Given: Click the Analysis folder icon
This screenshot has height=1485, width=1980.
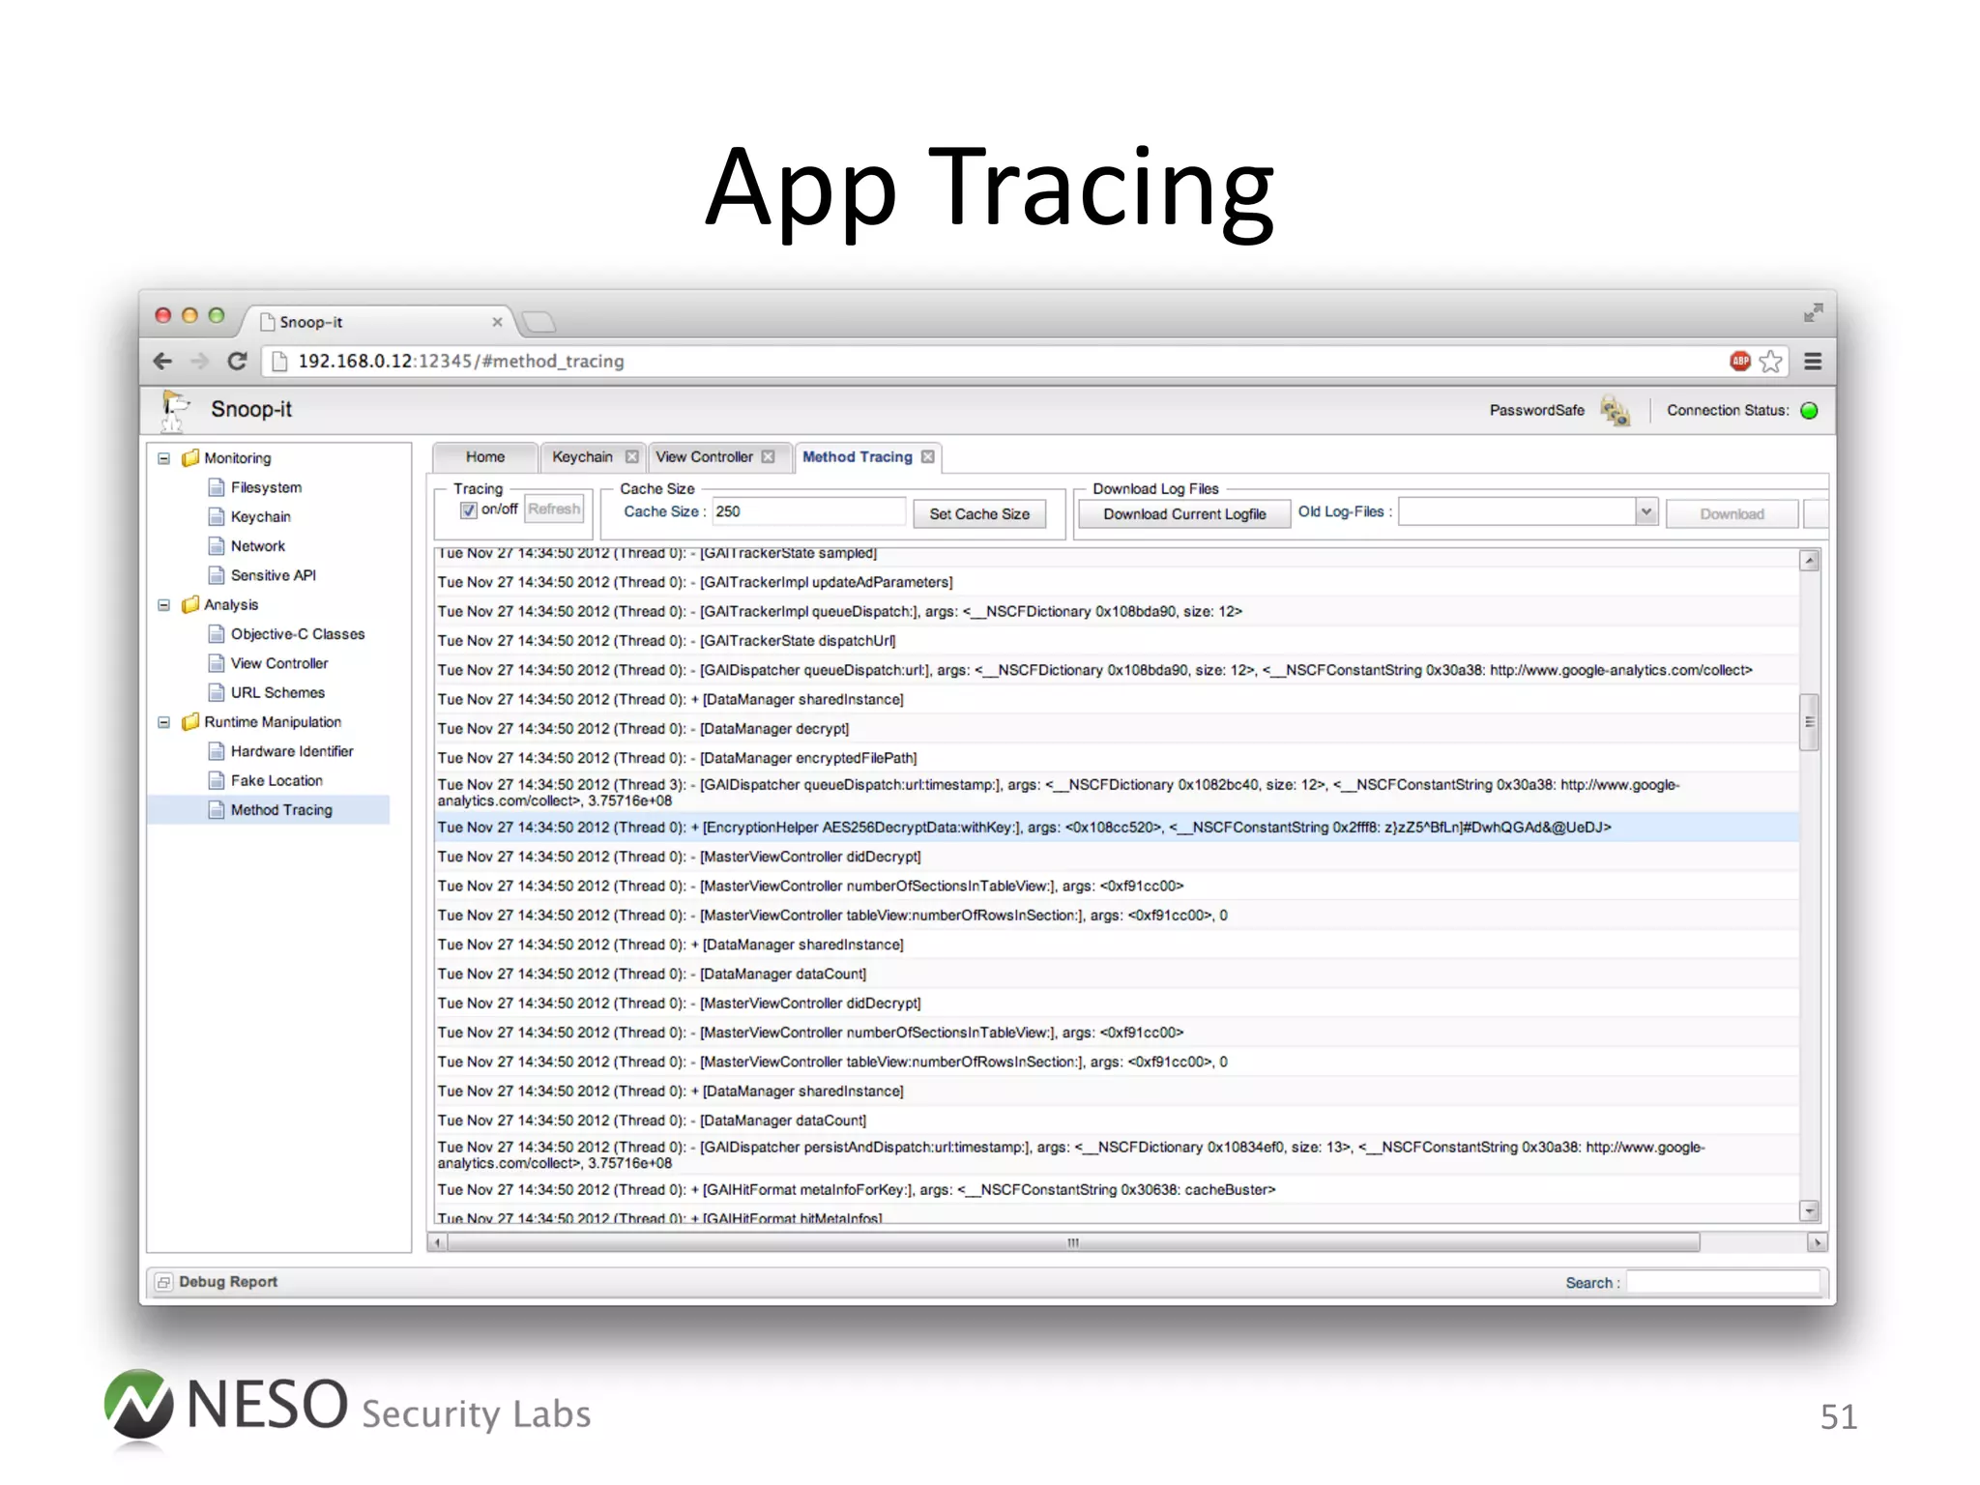Looking at the screenshot, I should 190,604.
